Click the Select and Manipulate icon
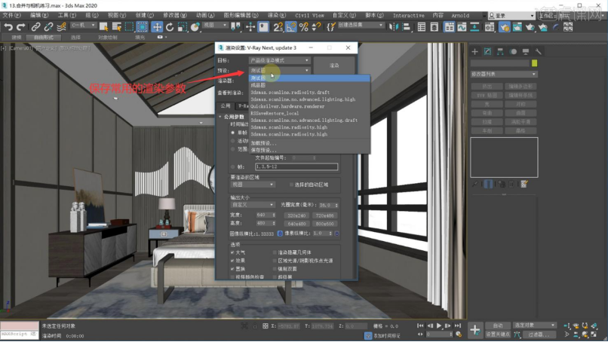The height and width of the screenshot is (342, 608). pyautogui.click(x=250, y=26)
